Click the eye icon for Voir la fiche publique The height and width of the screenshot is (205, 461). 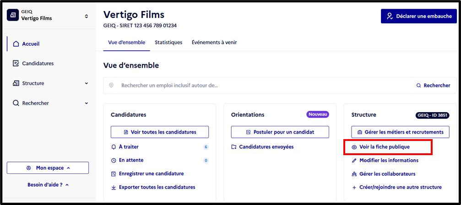point(354,147)
